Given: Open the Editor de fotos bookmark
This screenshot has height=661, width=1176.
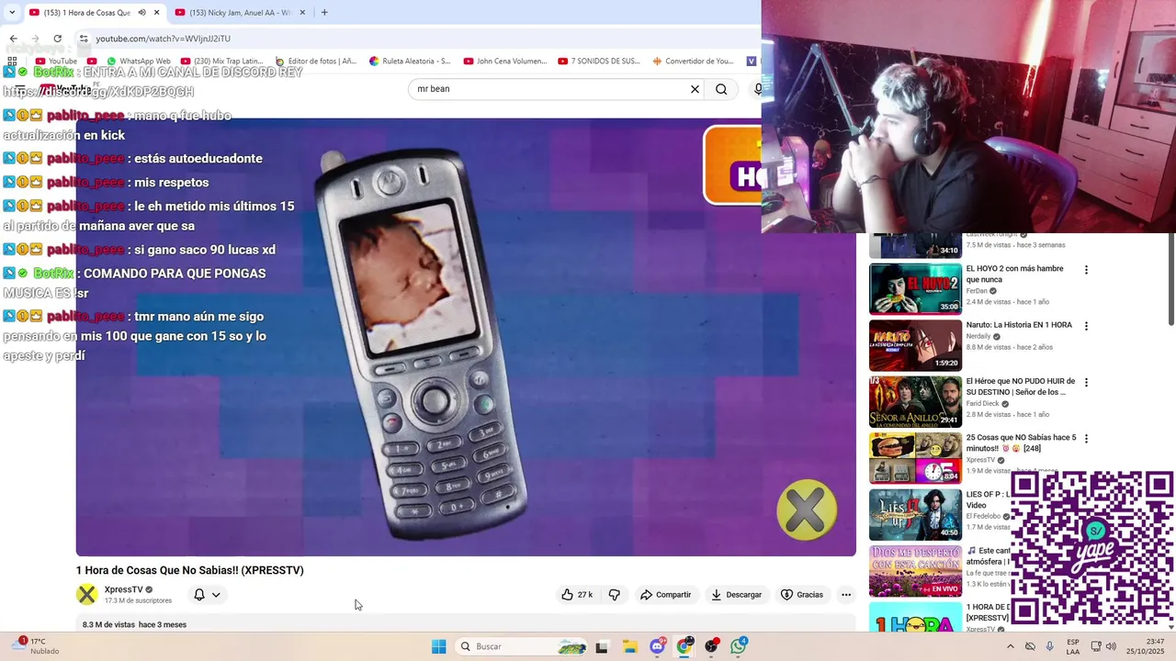Looking at the screenshot, I should pyautogui.click(x=315, y=62).
